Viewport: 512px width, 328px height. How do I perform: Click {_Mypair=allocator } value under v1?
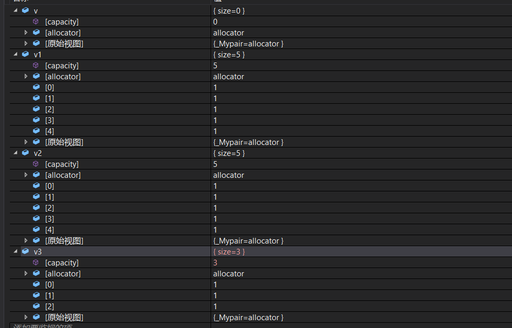pos(248,142)
